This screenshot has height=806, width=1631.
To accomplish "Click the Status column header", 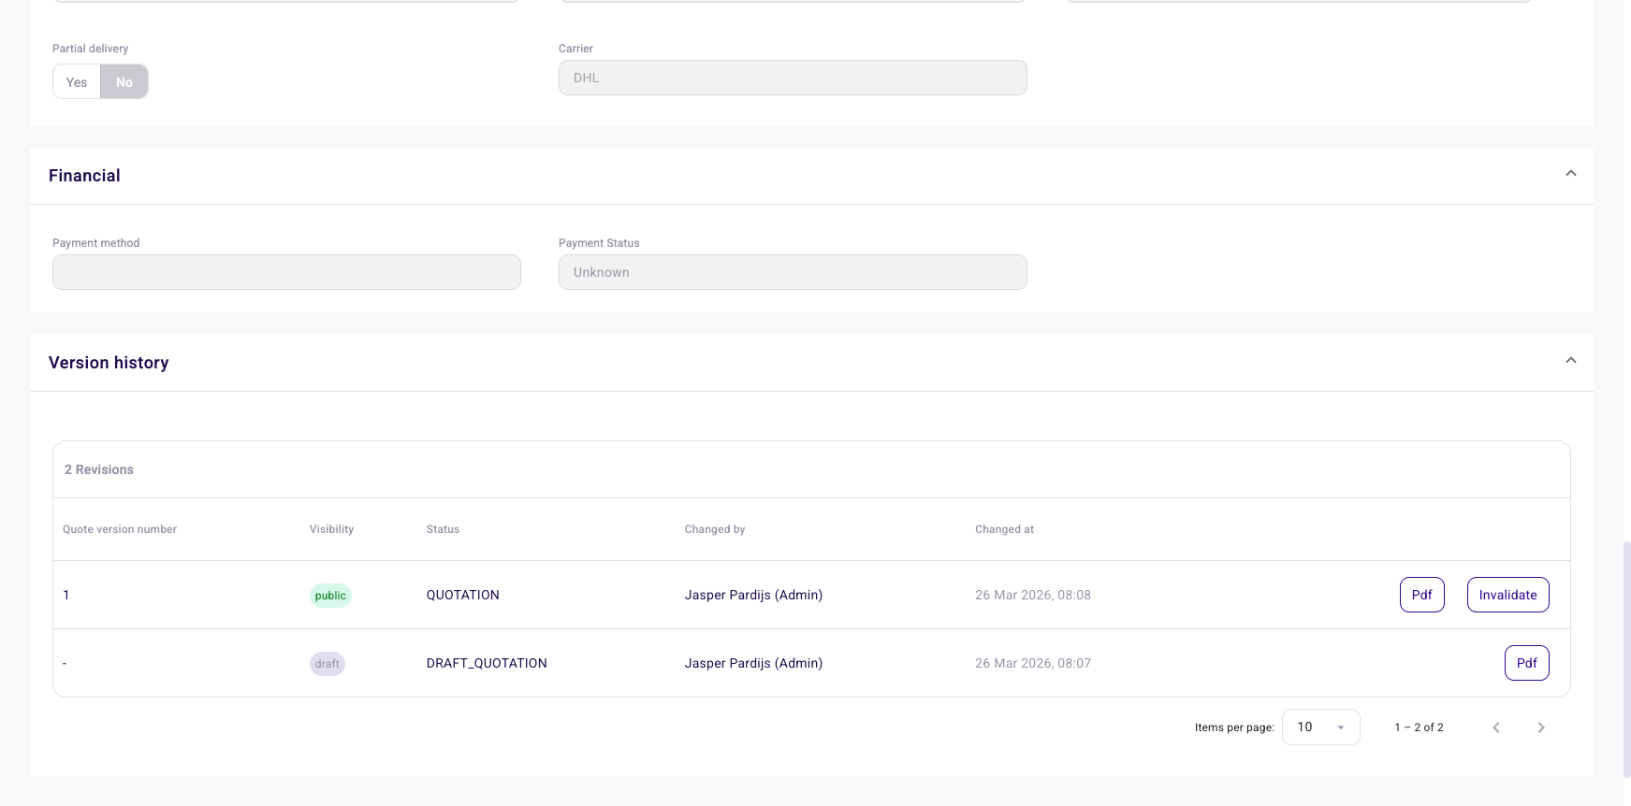I will [443, 529].
